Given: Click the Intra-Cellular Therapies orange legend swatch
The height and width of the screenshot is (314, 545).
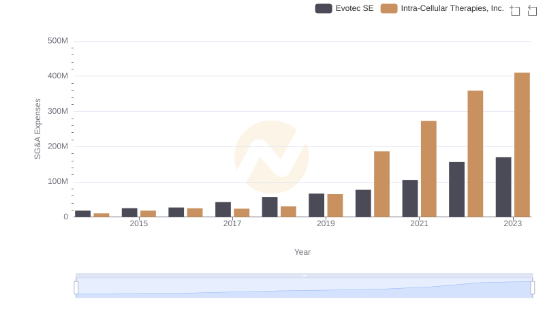Looking at the screenshot, I should (389, 9).
